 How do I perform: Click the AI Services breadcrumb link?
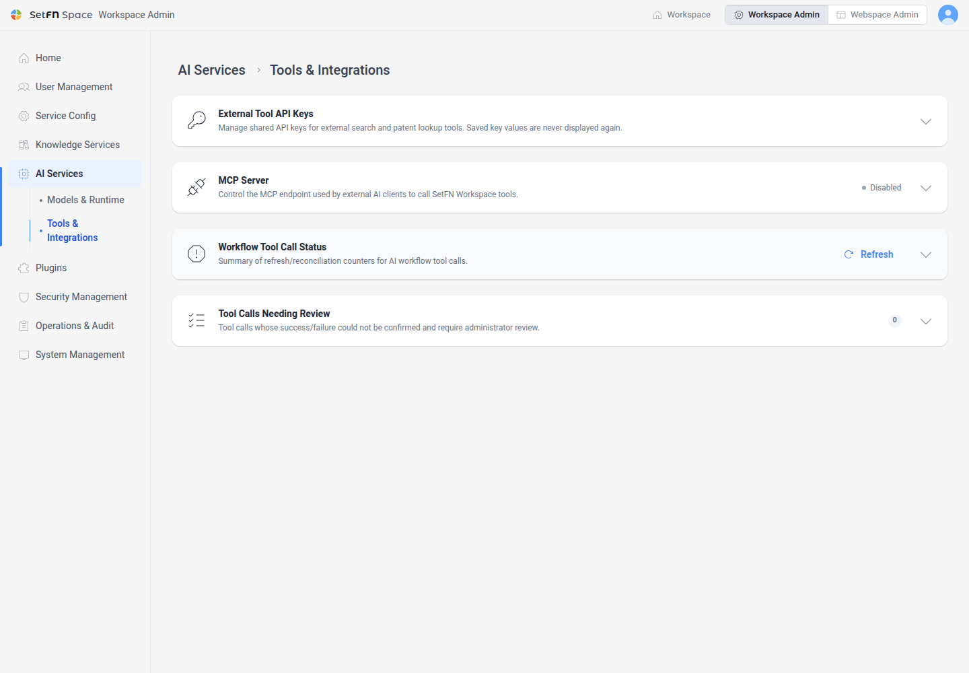tap(211, 70)
